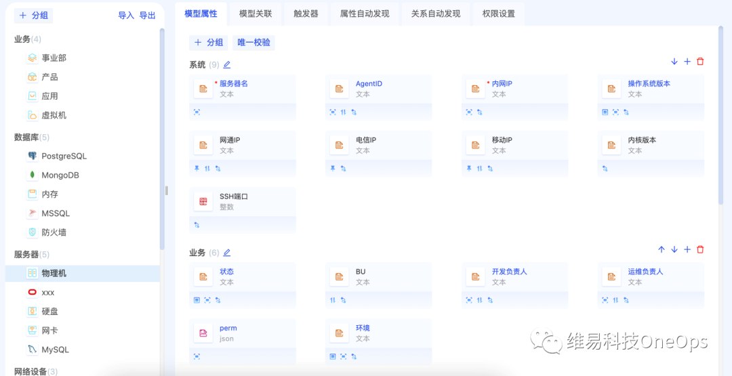
Task: Move the 业务 attribute group up
Action: tap(661, 249)
